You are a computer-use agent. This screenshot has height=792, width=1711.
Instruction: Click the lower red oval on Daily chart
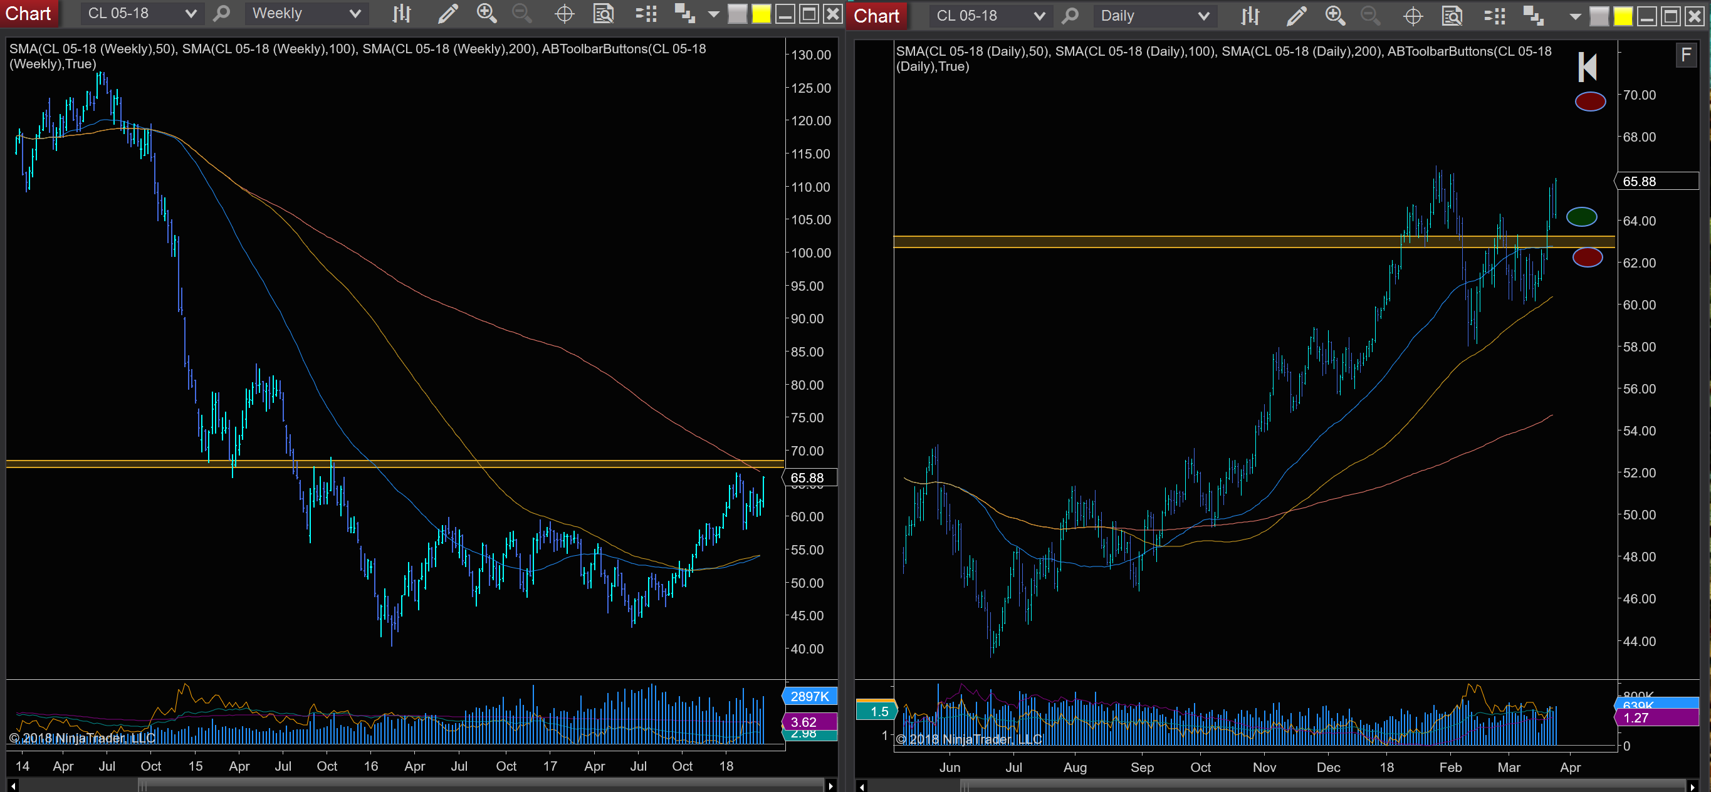click(1588, 258)
